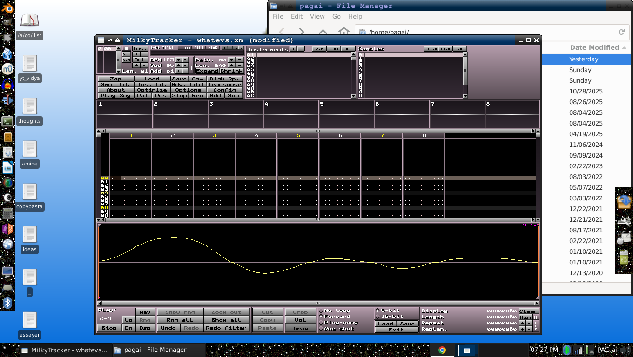Reload the File Manager location bar

point(621,32)
